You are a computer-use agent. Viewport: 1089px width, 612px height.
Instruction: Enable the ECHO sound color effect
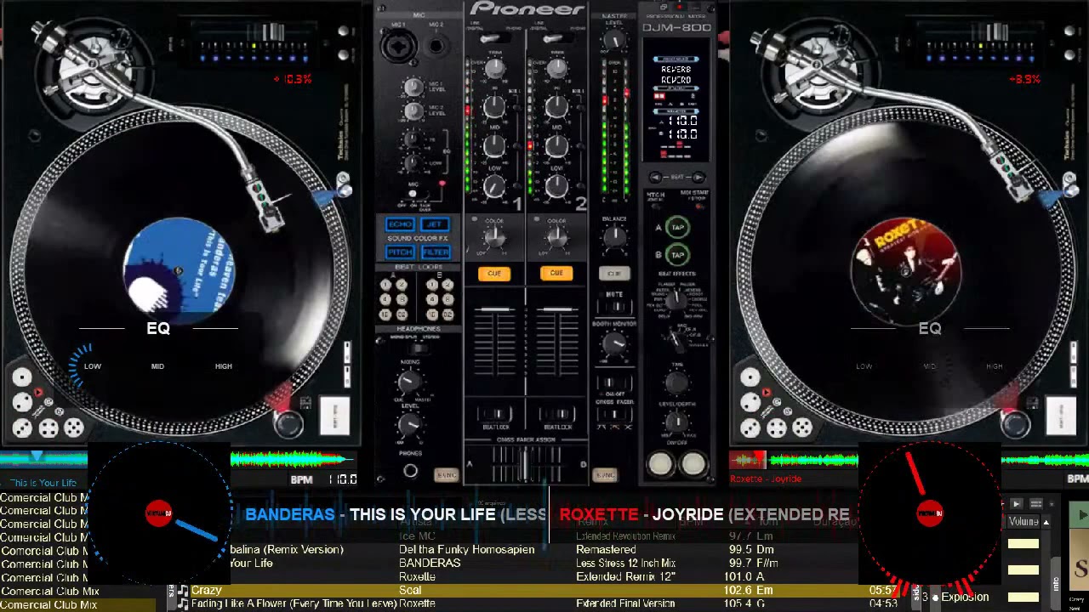pyautogui.click(x=399, y=224)
